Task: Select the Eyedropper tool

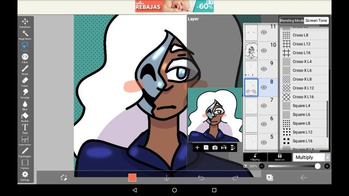Action: pos(25,152)
